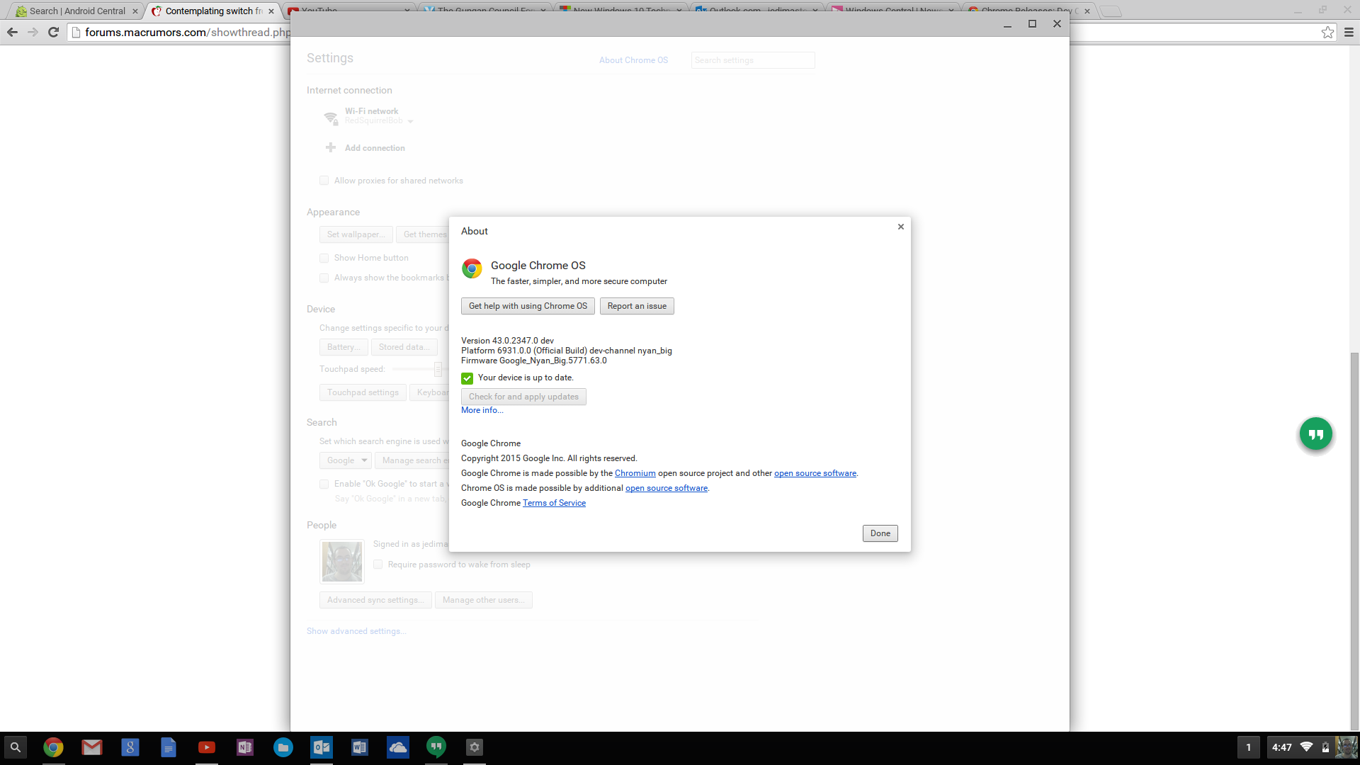Open the Chromium project link
This screenshot has height=765, width=1360.
point(635,473)
